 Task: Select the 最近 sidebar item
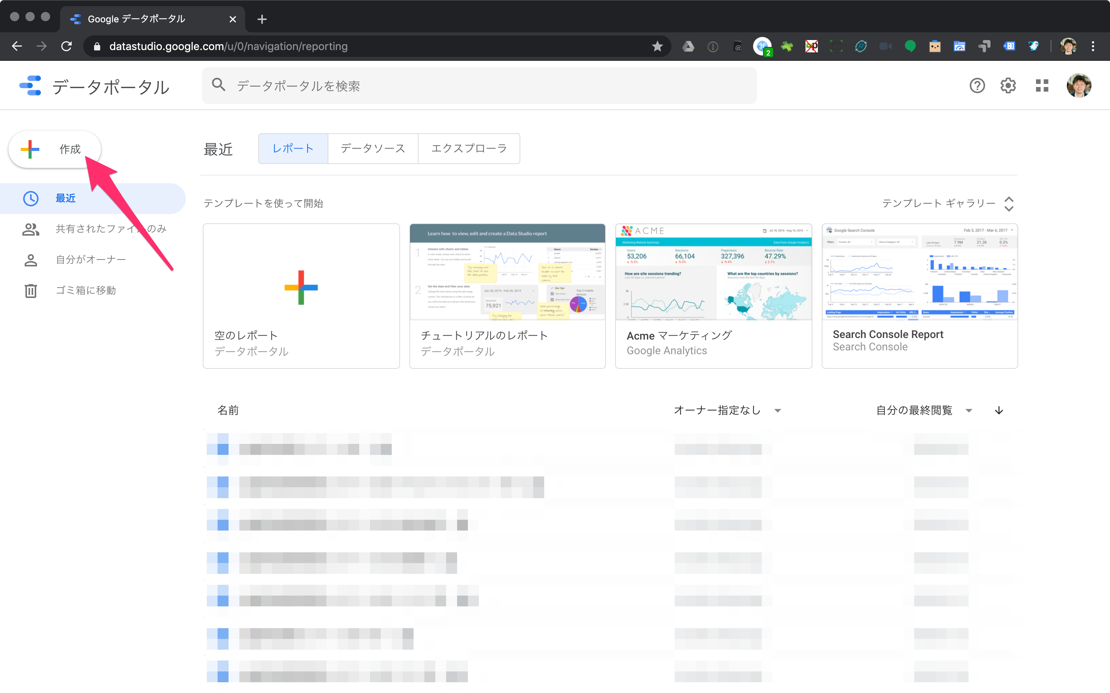[x=93, y=198]
